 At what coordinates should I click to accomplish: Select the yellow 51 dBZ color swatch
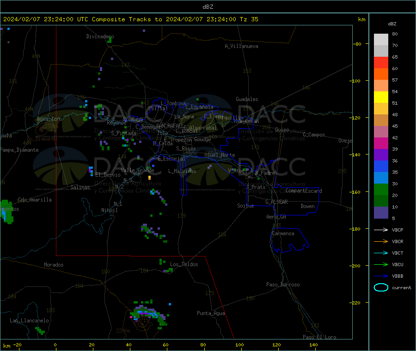coord(381,97)
